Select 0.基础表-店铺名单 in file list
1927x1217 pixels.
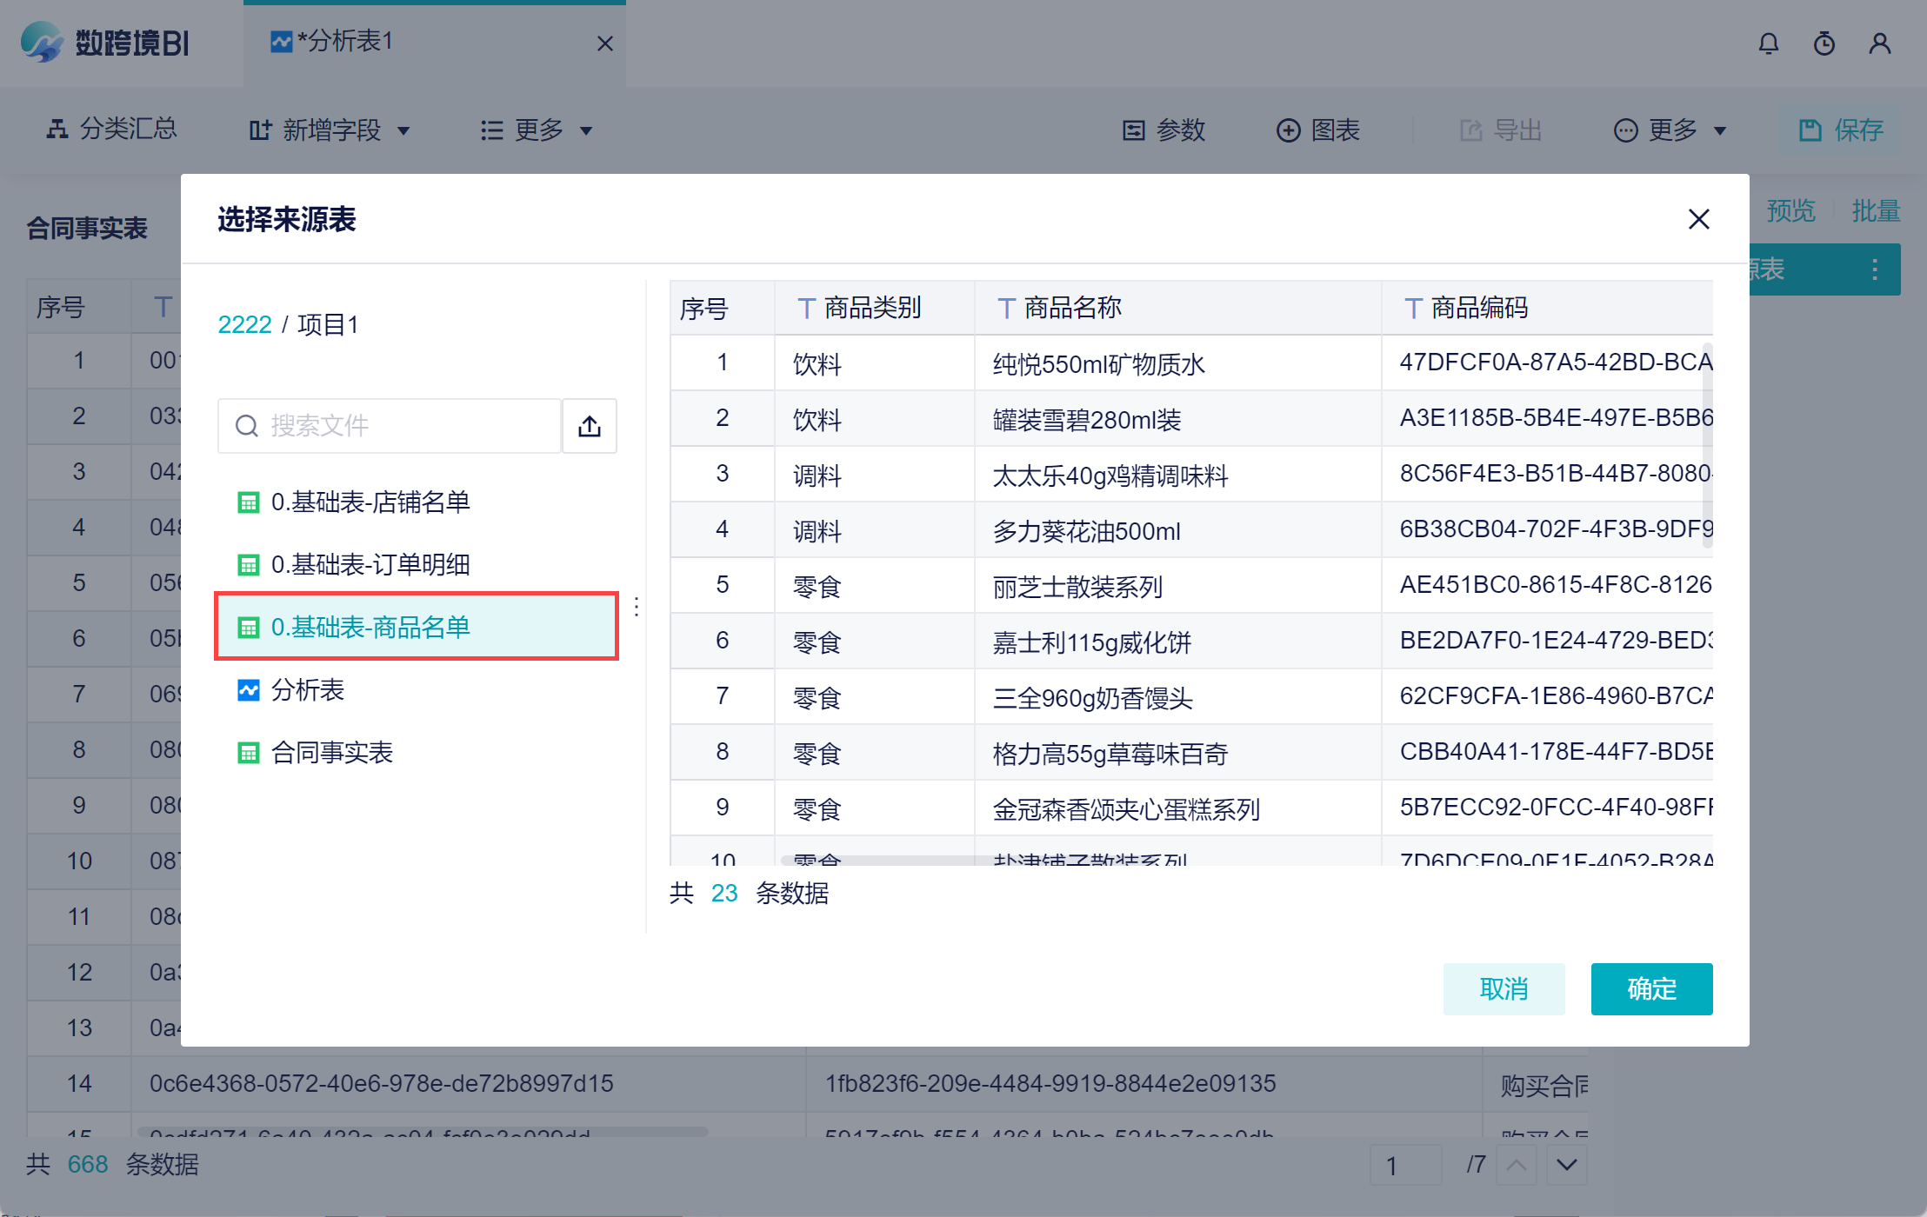coord(370,502)
